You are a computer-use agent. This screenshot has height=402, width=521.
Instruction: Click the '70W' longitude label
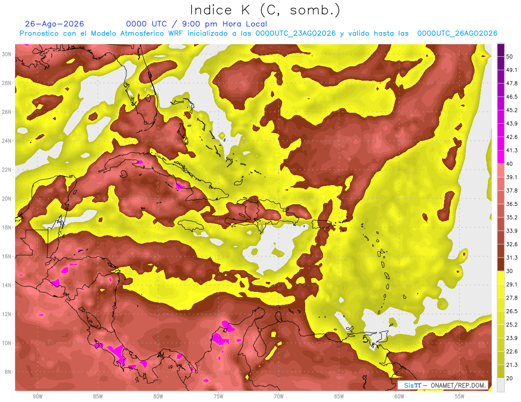pos(279,396)
